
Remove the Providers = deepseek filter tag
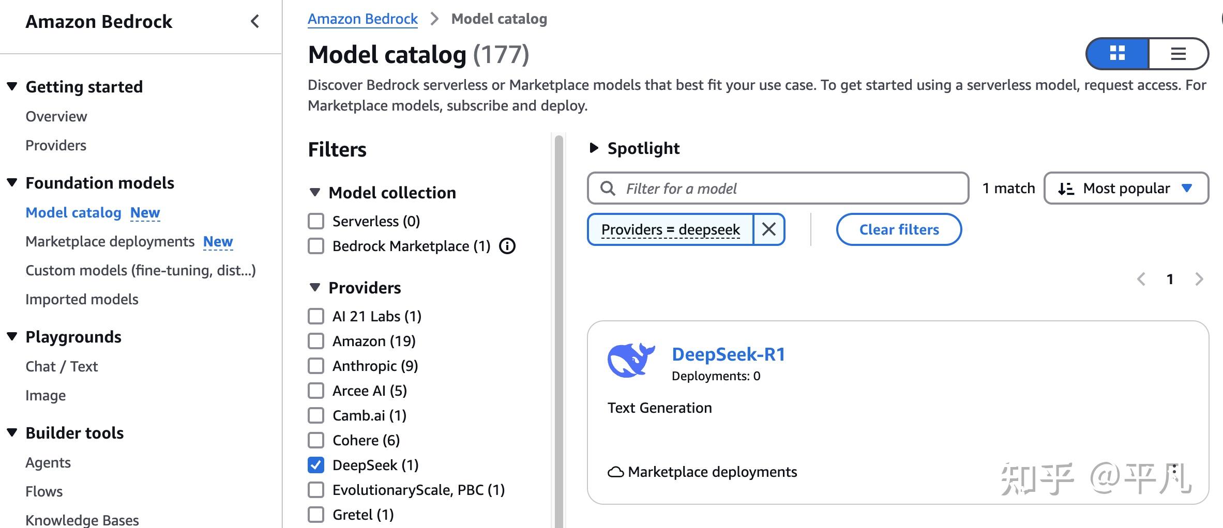[x=768, y=229]
